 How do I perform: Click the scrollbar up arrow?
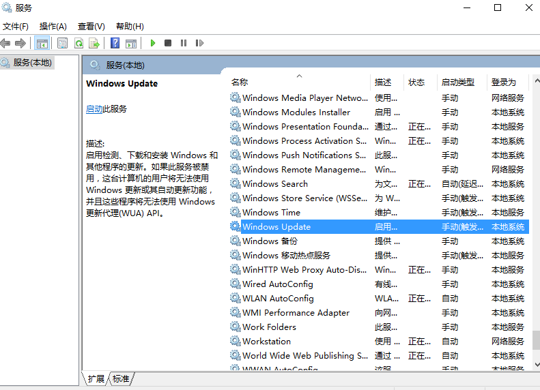(537, 81)
